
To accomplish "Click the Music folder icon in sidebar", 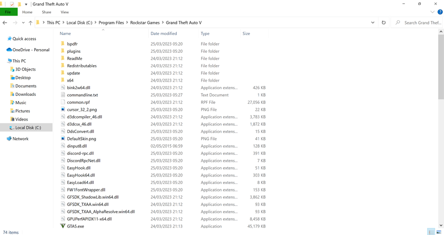I will tap(12, 102).
